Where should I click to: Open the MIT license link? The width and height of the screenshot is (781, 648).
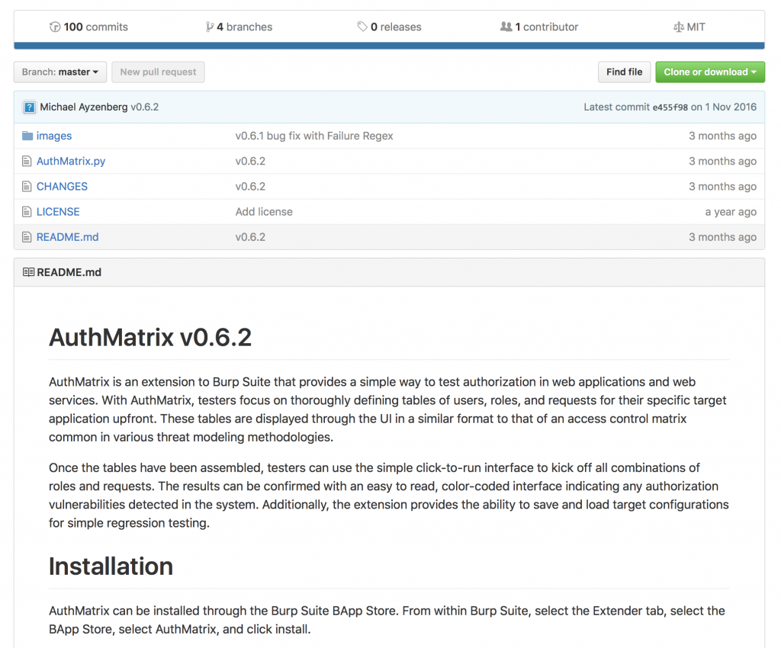click(x=689, y=27)
